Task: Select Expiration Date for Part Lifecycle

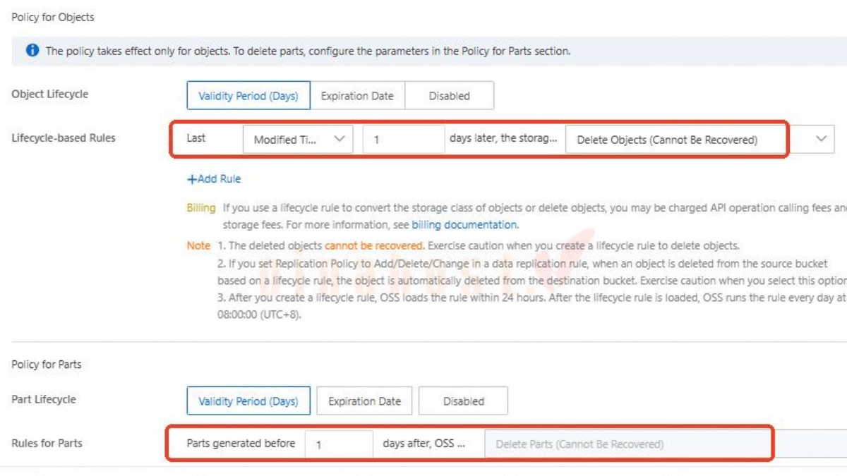Action: (x=364, y=401)
